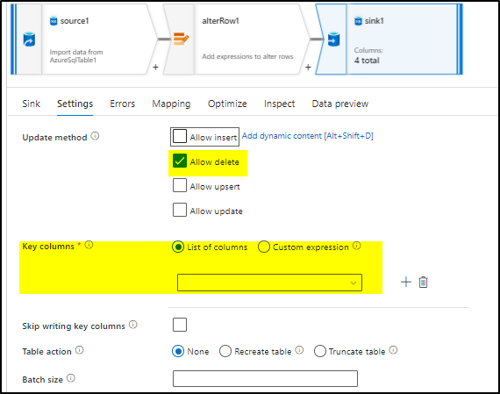Viewport: 500px width, 394px height.
Task: Select Truncate table option
Action: [x=320, y=351]
